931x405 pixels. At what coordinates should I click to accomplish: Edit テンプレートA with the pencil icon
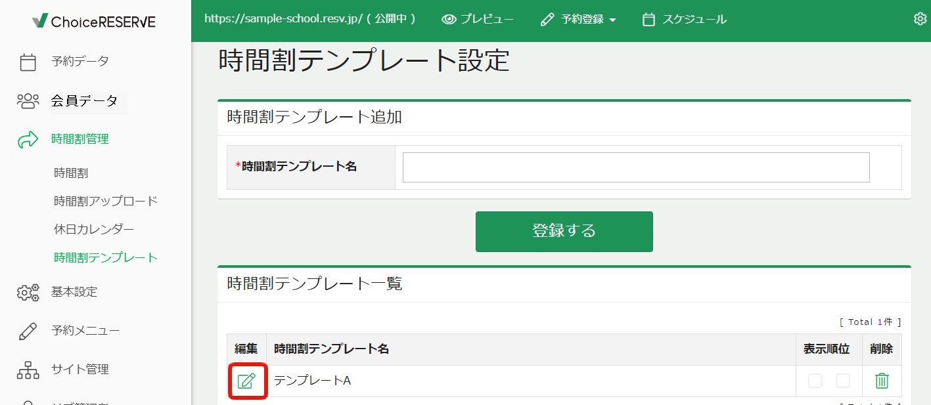pos(246,381)
